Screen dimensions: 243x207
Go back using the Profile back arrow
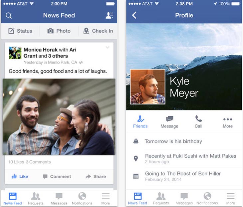pos(134,15)
